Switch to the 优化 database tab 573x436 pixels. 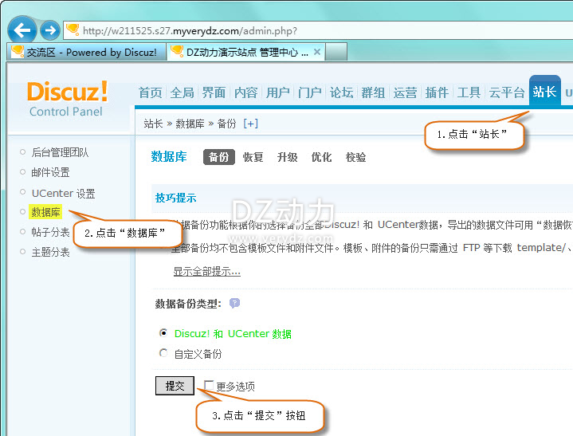[x=322, y=157]
